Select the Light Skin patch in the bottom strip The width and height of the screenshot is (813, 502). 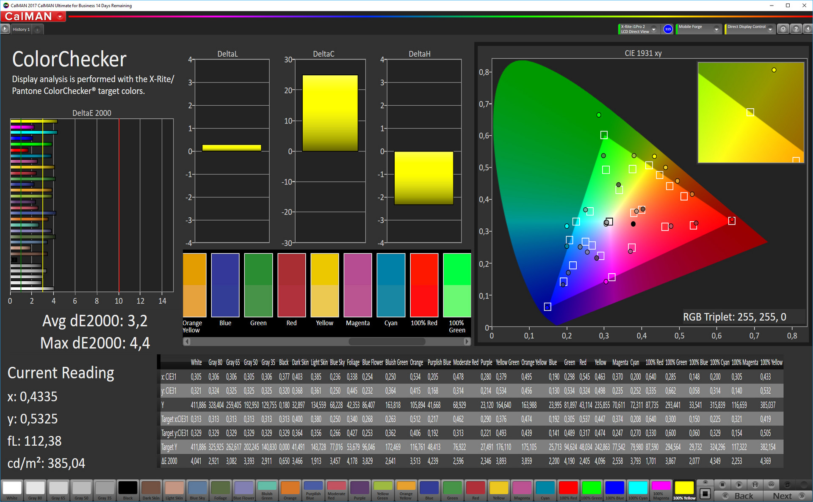tap(174, 491)
